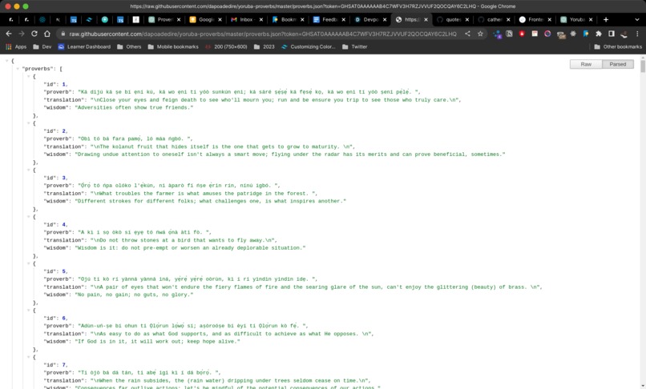The image size is (646, 389).
Task: Open the Twitter bookmarks folder
Action: point(355,46)
